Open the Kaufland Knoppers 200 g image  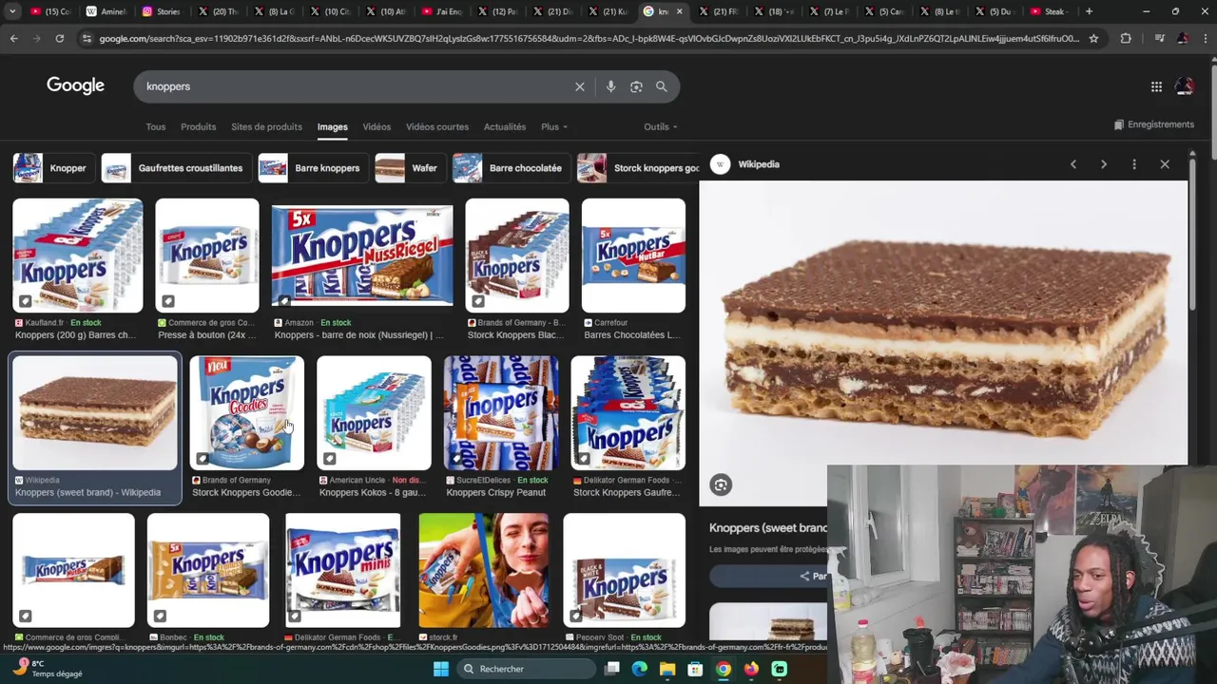78,256
